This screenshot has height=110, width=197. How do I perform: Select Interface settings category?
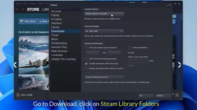tap(56, 23)
